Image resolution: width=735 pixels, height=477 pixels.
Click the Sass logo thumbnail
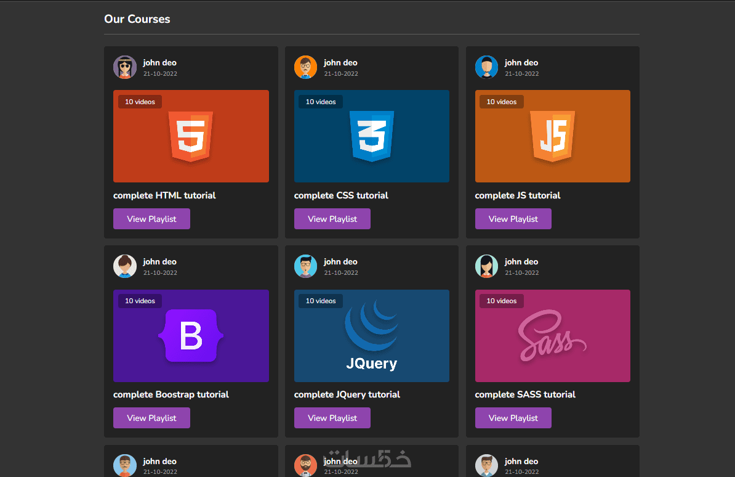click(553, 336)
